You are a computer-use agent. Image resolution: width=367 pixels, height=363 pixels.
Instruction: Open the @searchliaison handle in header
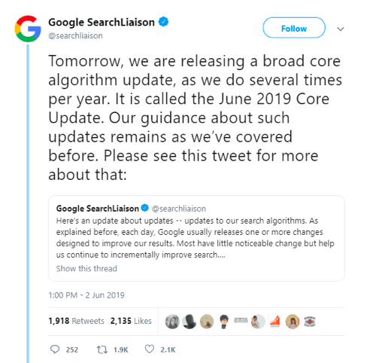pos(75,35)
